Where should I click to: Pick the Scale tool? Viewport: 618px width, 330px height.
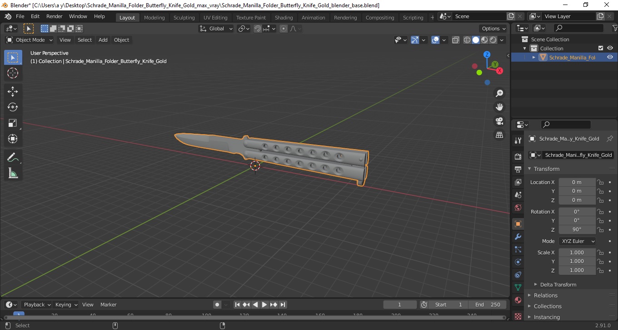tap(13, 123)
